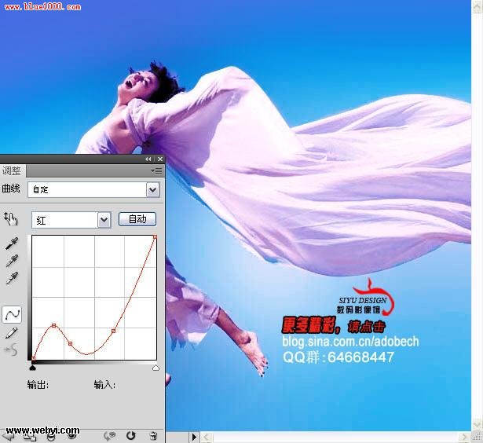Select the draw curve pencil tool
The height and width of the screenshot is (443, 483).
[x=12, y=333]
